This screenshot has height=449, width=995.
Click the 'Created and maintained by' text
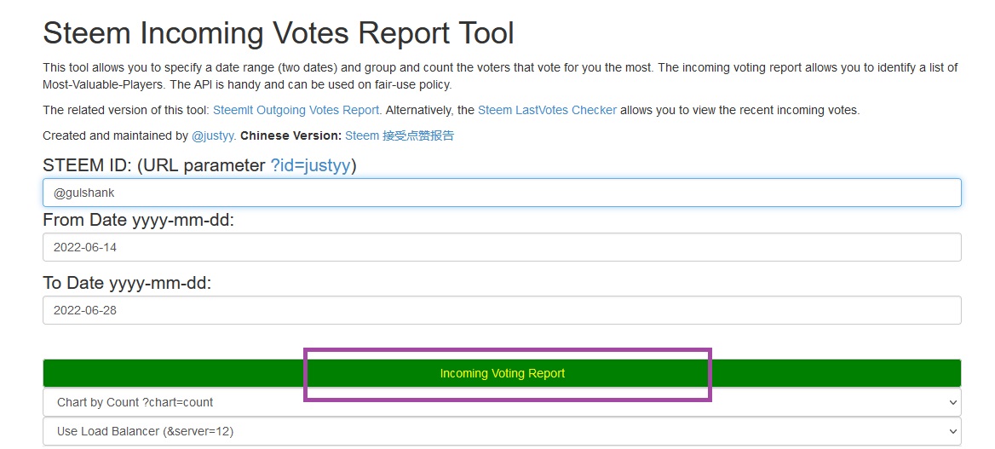[116, 135]
